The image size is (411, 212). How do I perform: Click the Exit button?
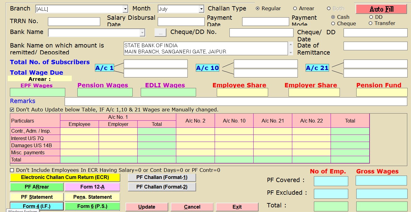point(237,207)
